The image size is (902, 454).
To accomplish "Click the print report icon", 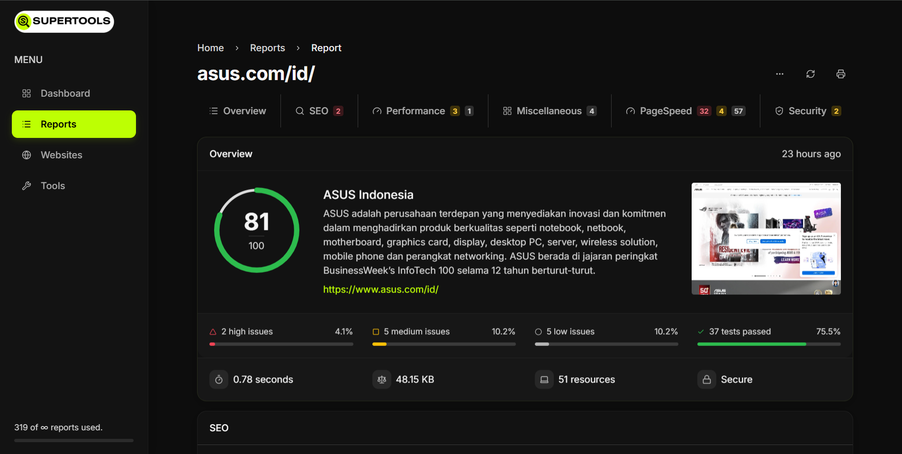I will (x=840, y=74).
